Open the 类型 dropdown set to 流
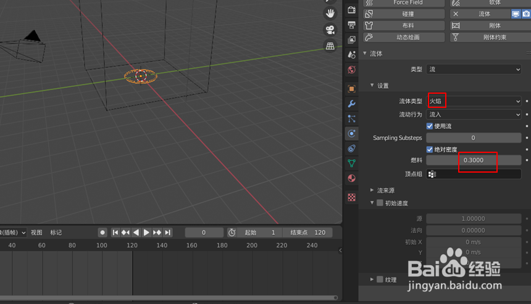This screenshot has height=304, width=531. (474, 69)
